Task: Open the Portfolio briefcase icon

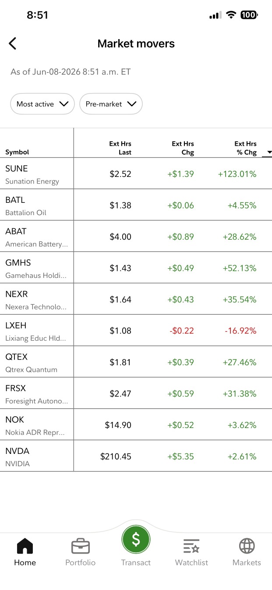Action: (81, 546)
